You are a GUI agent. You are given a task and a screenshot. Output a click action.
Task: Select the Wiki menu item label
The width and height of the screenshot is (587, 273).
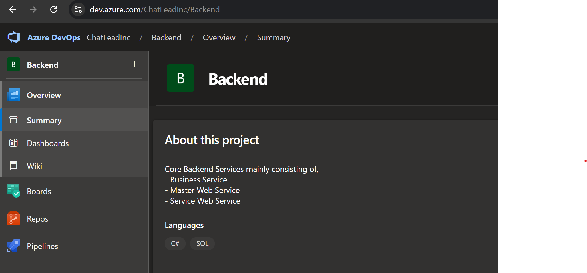(34, 166)
